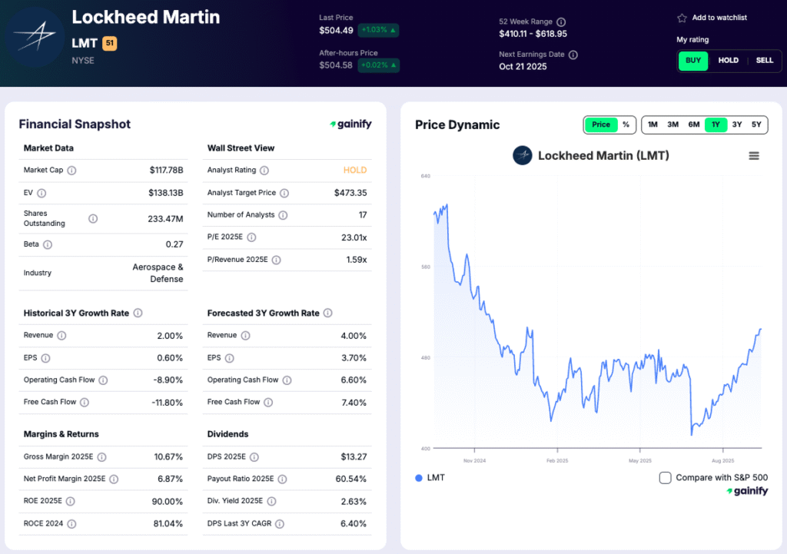787x554 pixels.
Task: Select the 5Y time range tab
Action: (x=756, y=124)
